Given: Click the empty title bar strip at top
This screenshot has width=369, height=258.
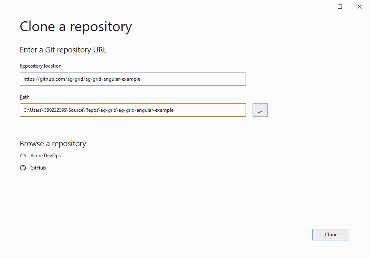Looking at the screenshot, I should coord(164,6).
